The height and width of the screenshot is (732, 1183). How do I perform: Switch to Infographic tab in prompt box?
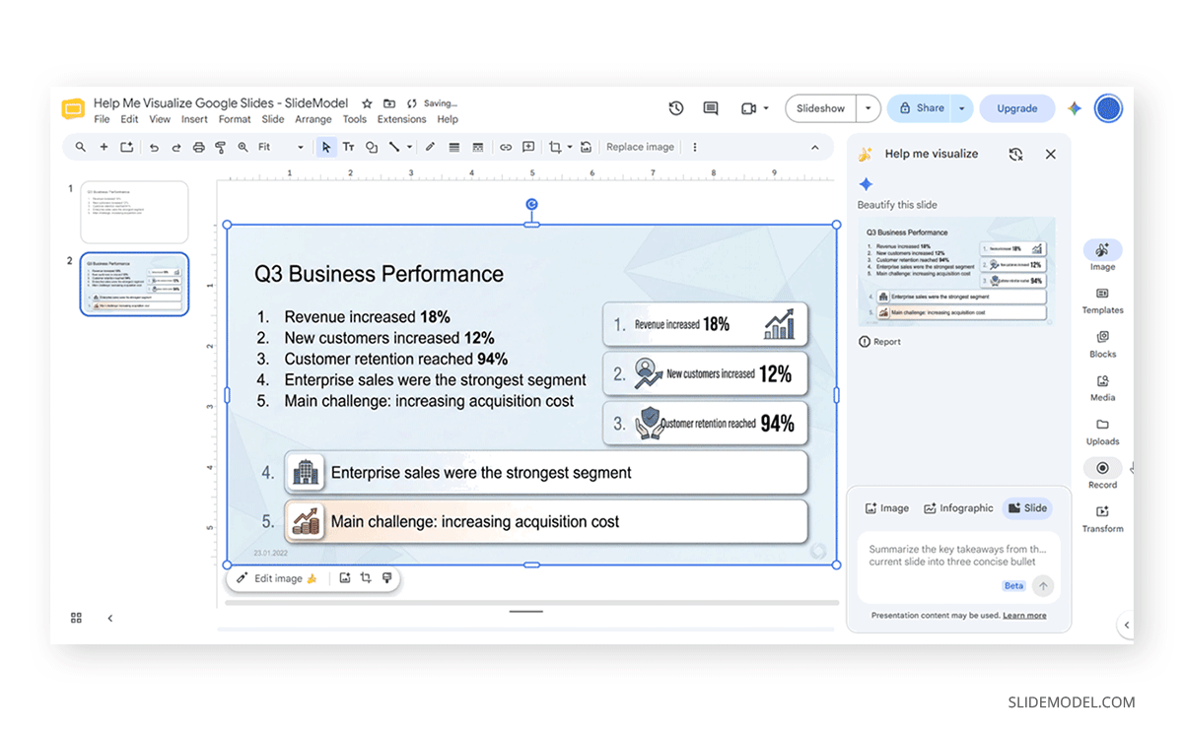coord(958,508)
